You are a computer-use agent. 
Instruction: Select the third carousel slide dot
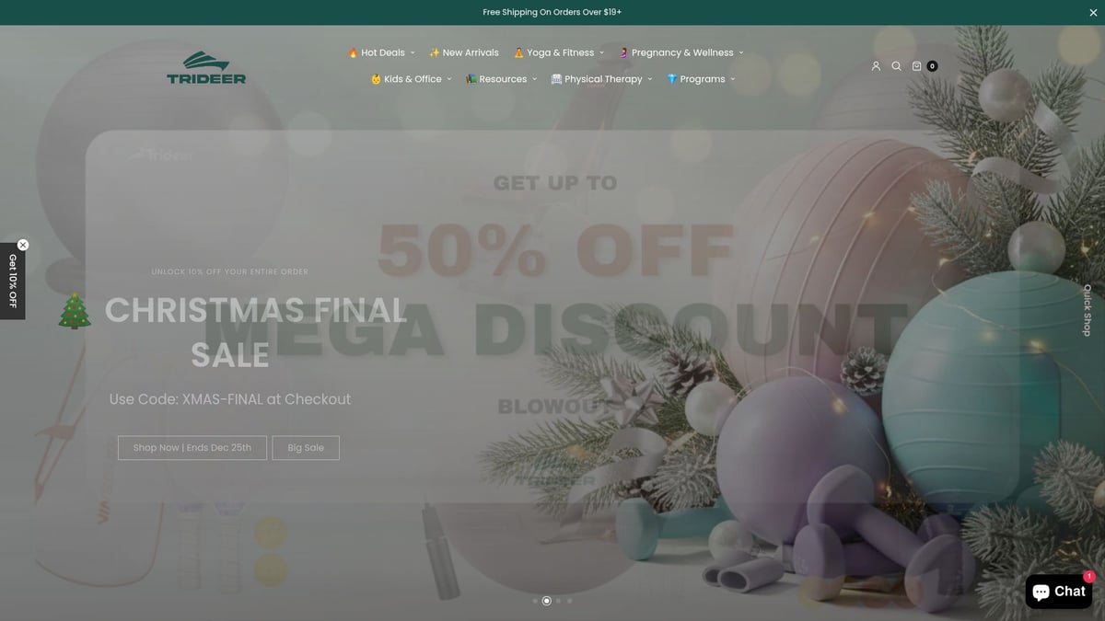point(558,601)
